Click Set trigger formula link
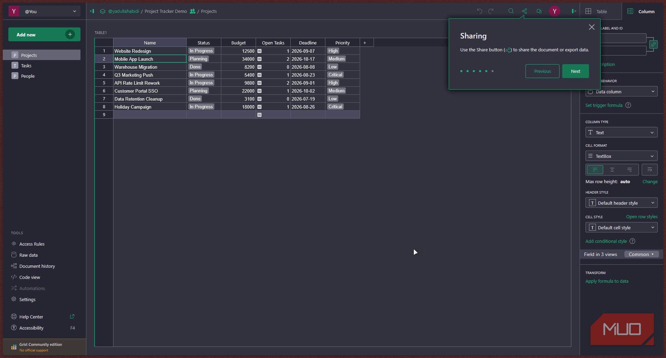Viewport: 666px width, 358px height. 604,105
